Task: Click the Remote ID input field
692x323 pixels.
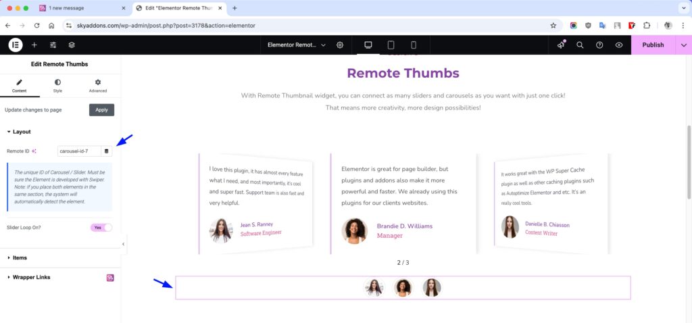Action: pos(80,151)
